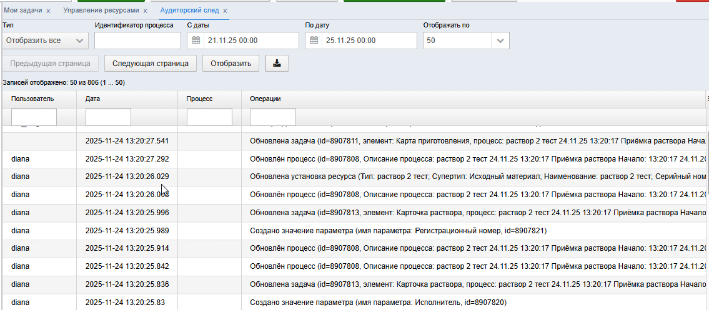
Task: Focus the Идентификатор процесса input field
Action: point(137,41)
